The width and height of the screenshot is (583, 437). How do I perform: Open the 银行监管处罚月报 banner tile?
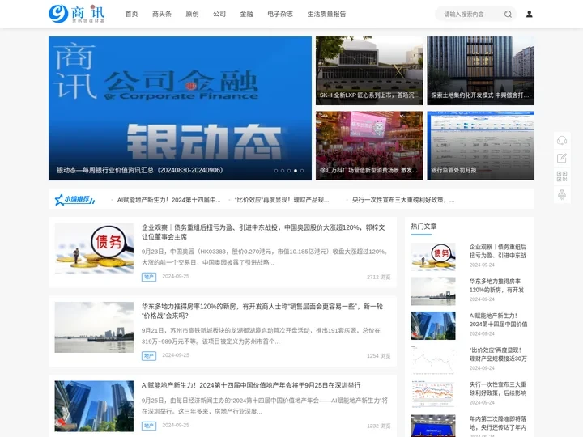[x=480, y=146]
